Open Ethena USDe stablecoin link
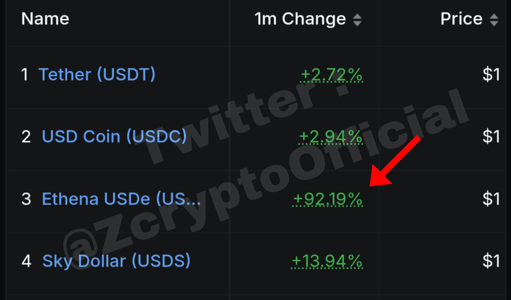Image resolution: width=511 pixels, height=300 pixels. point(121,199)
